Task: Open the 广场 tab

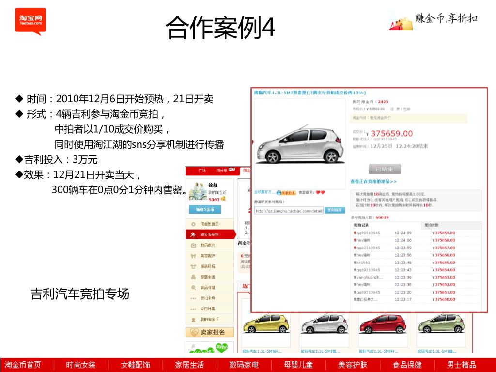Action: (202, 170)
